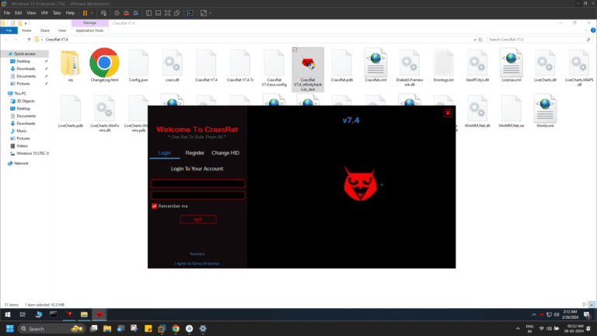597x336 pixels.
Task: Close the CraxsRat login dialog
Action: point(448,113)
